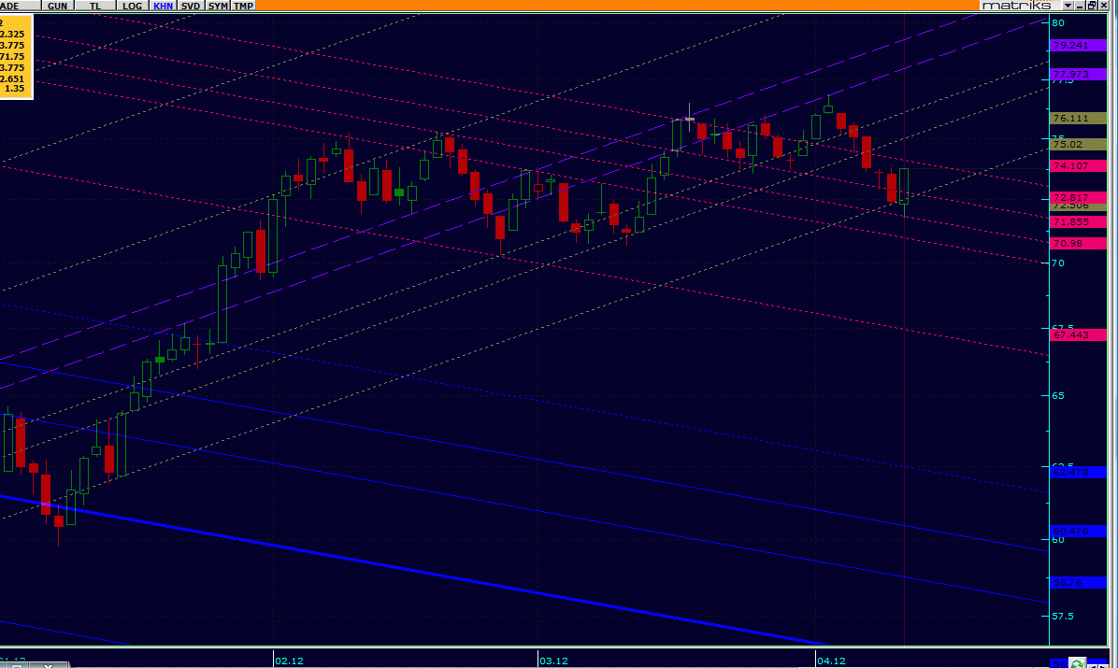Viewport: 1118px width, 668px height.
Task: Select the GUN toolbar button
Action: click(x=57, y=6)
